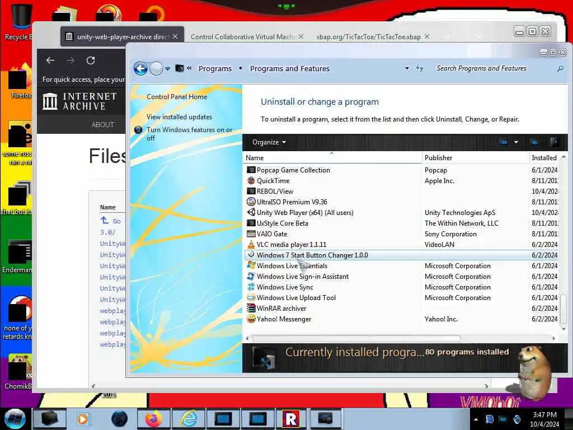Click the Back arrow in Programs and Features
The width and height of the screenshot is (573, 430).
point(140,68)
